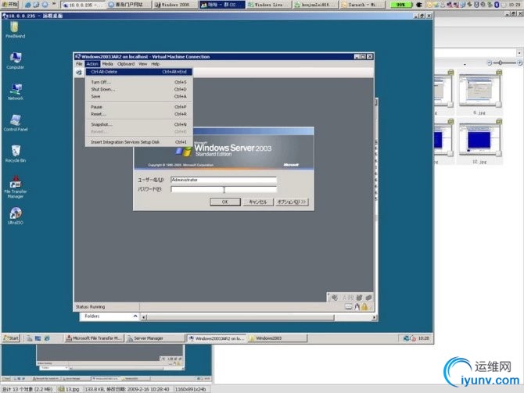Open the Control Panel desktop icon
The image size is (524, 393).
(x=16, y=123)
